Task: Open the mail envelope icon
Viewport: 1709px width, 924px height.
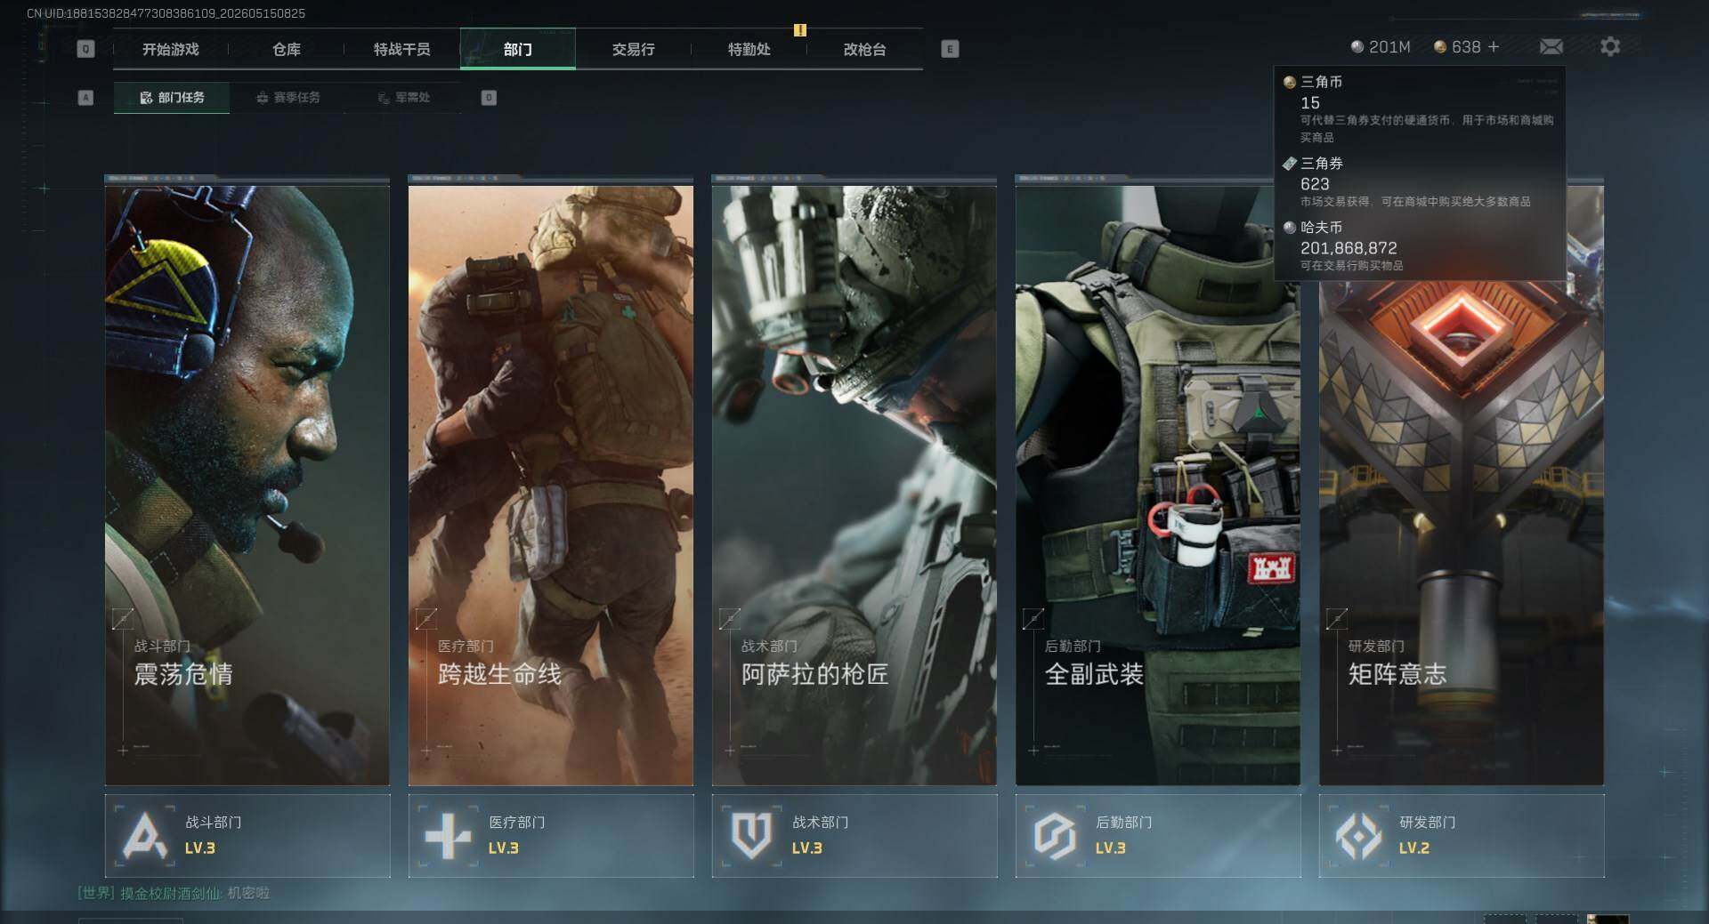Action: tap(1551, 46)
